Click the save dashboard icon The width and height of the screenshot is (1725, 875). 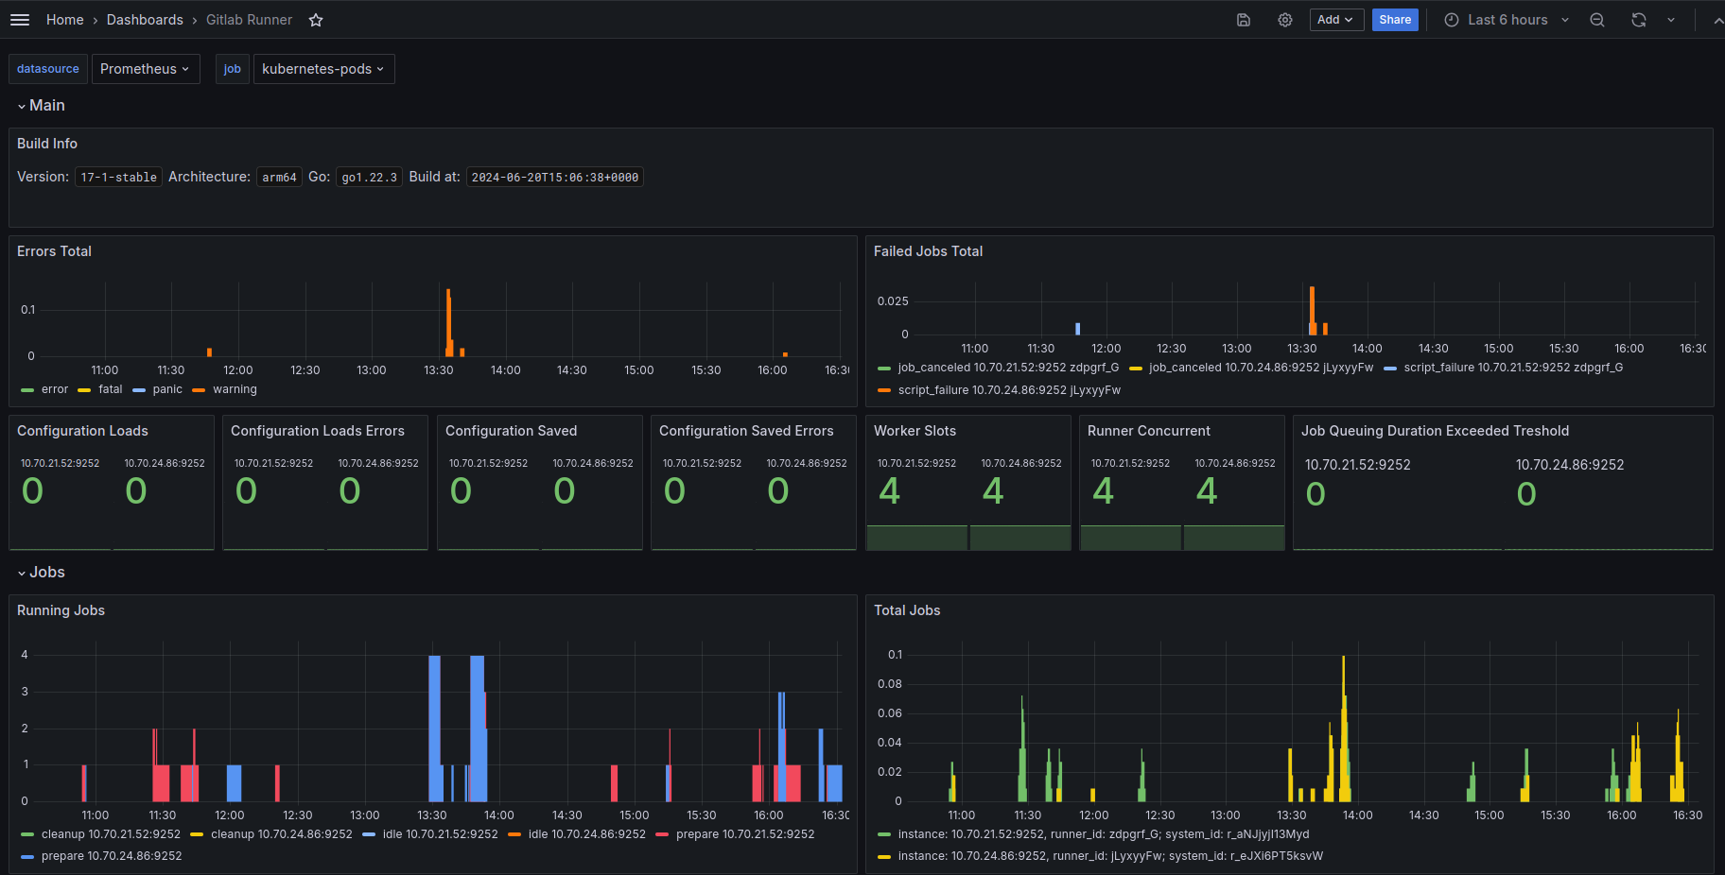pyautogui.click(x=1244, y=20)
